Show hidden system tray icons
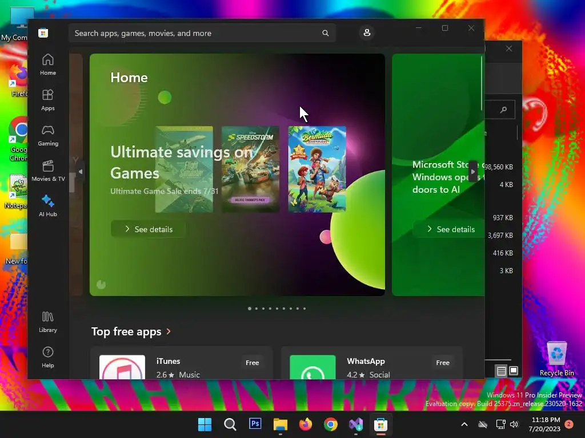 point(464,424)
